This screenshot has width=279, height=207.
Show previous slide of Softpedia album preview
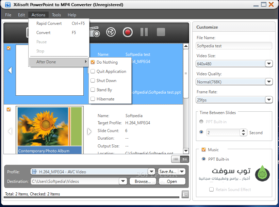pyautogui.click(x=10, y=131)
